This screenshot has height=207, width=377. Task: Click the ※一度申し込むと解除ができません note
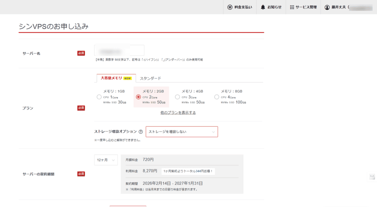(x=117, y=140)
